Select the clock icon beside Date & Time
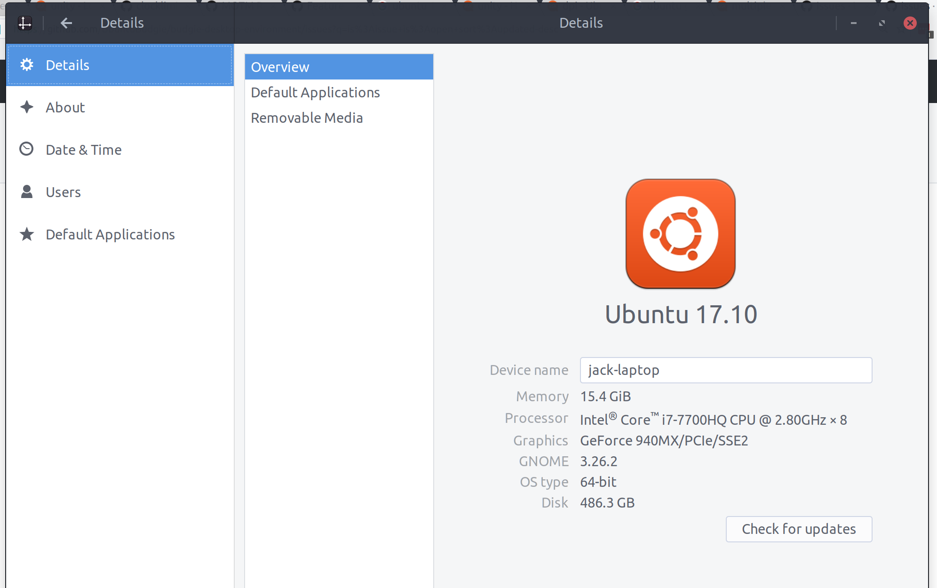937x588 pixels. pyautogui.click(x=27, y=149)
